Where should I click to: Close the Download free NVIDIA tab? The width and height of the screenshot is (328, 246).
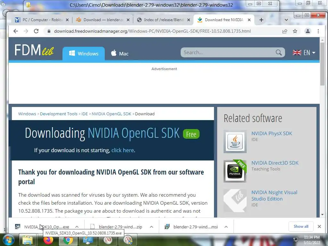click(x=249, y=20)
